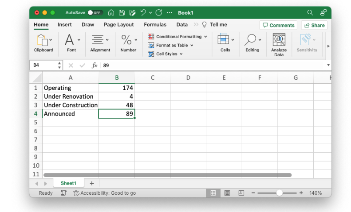
Task: Toggle the AutoSave switch
Action: pyautogui.click(x=95, y=13)
